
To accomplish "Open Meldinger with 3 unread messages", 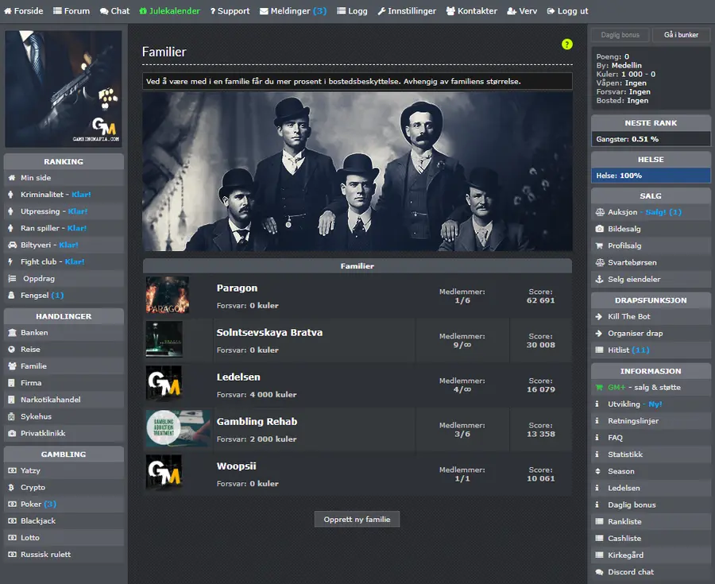I will 292,11.
